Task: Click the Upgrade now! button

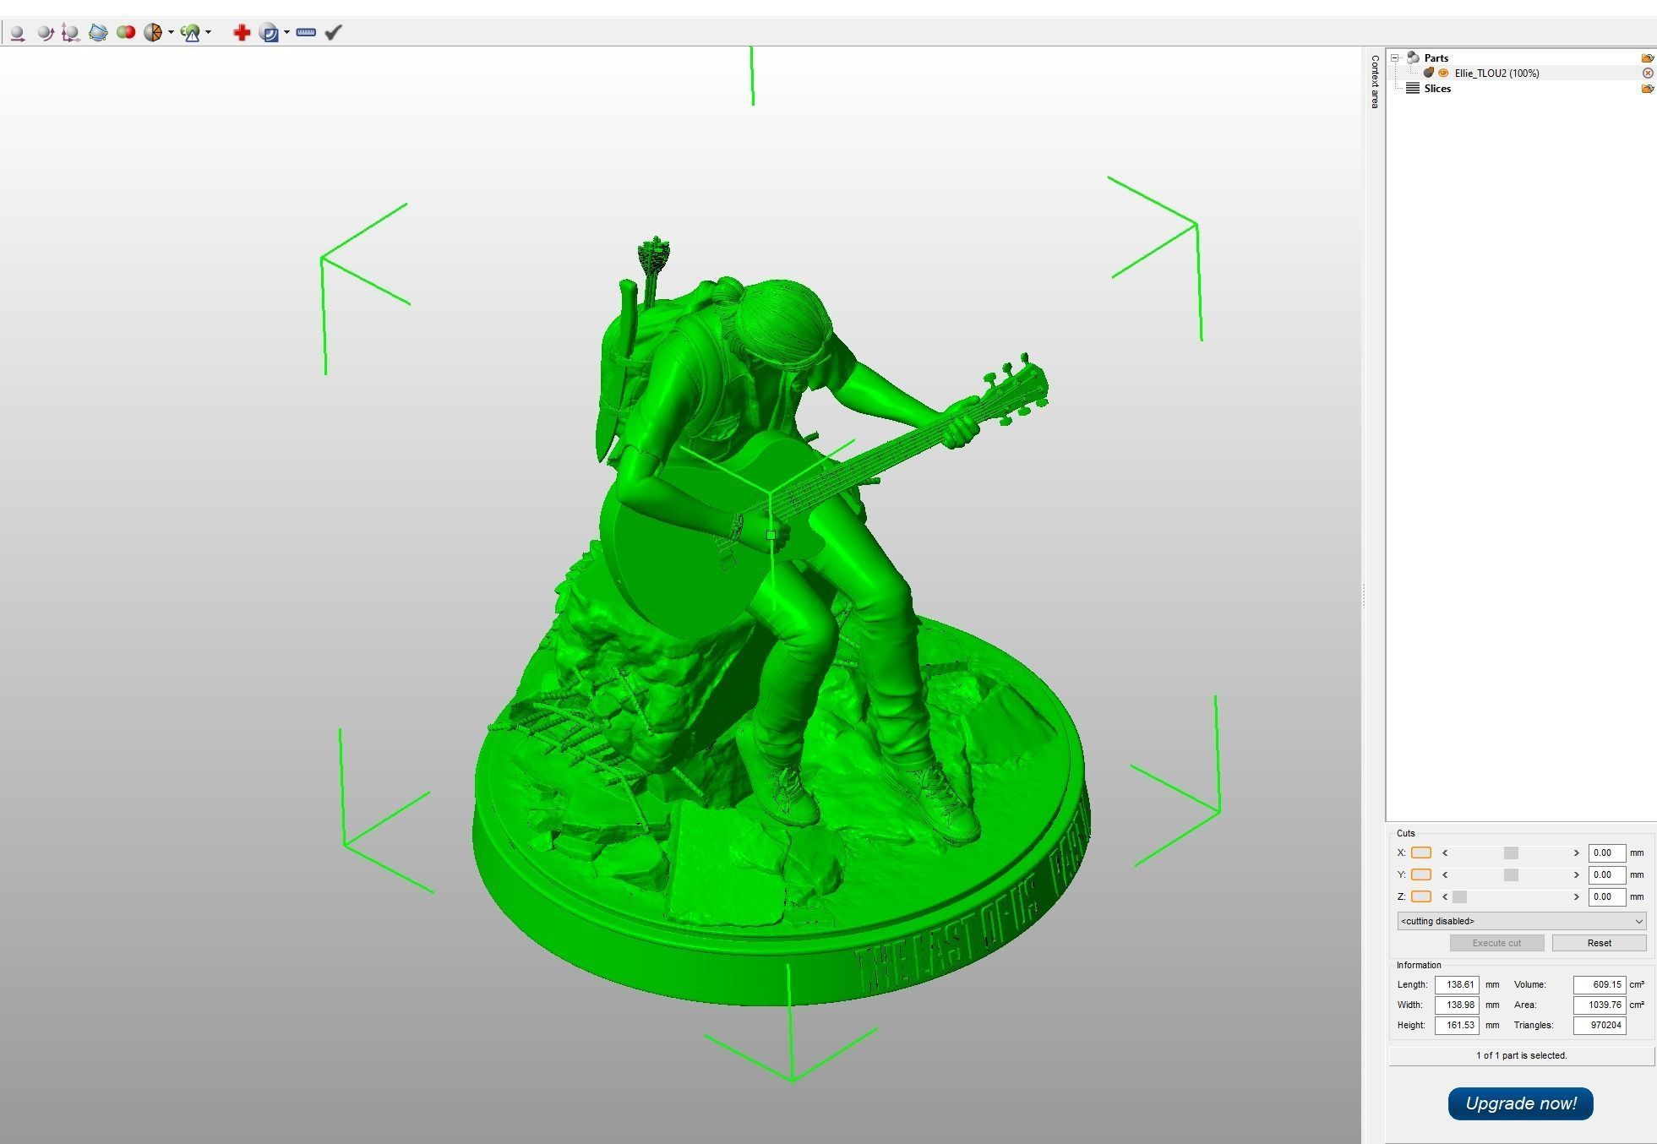Action: 1520,1103
